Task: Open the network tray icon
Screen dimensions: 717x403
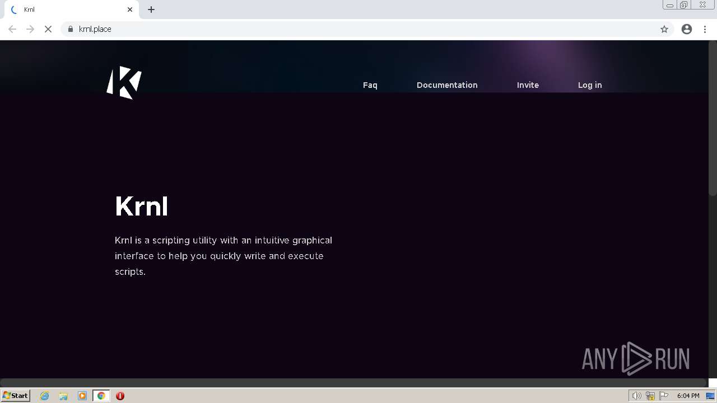Action: 650,396
